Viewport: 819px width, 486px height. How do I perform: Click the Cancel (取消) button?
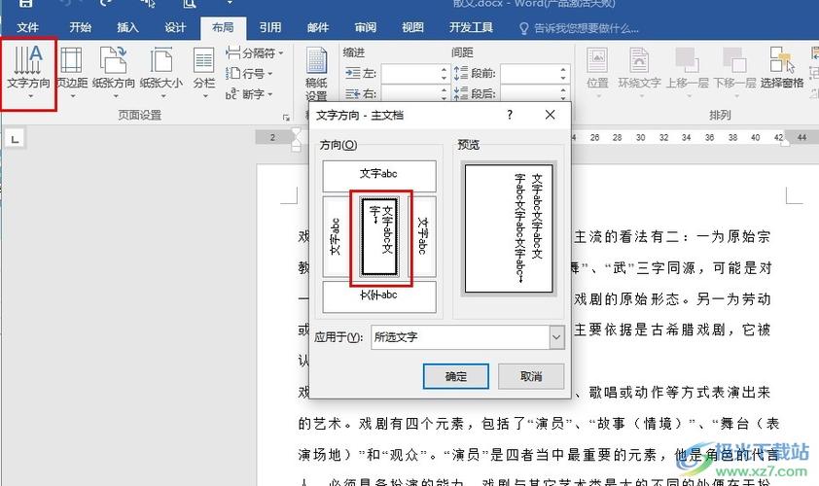(x=531, y=376)
